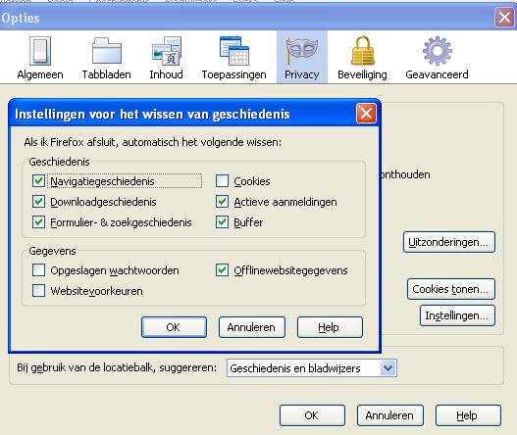Screen dimensions: 517x435
Task: Uncheck the Navigatiegeschiedenis checkbox
Action: 38,181
